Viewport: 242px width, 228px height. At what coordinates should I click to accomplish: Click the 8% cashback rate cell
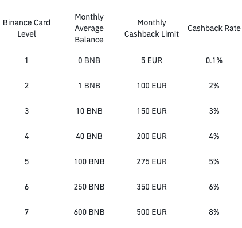[x=214, y=212]
